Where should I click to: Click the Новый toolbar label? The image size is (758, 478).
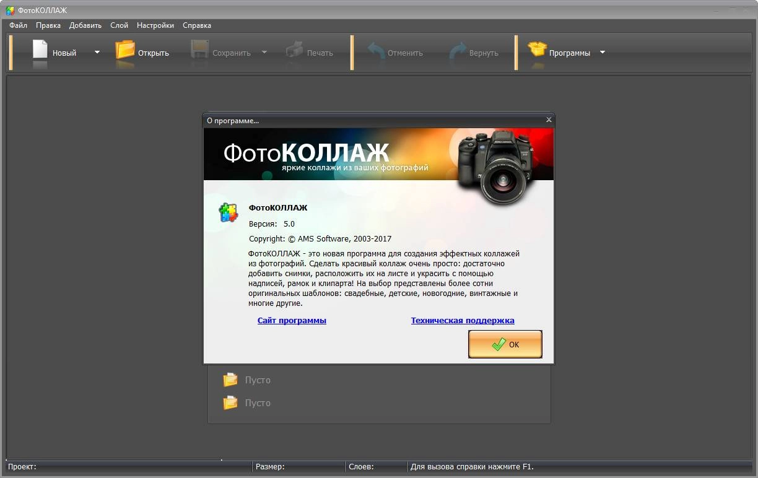click(x=64, y=53)
